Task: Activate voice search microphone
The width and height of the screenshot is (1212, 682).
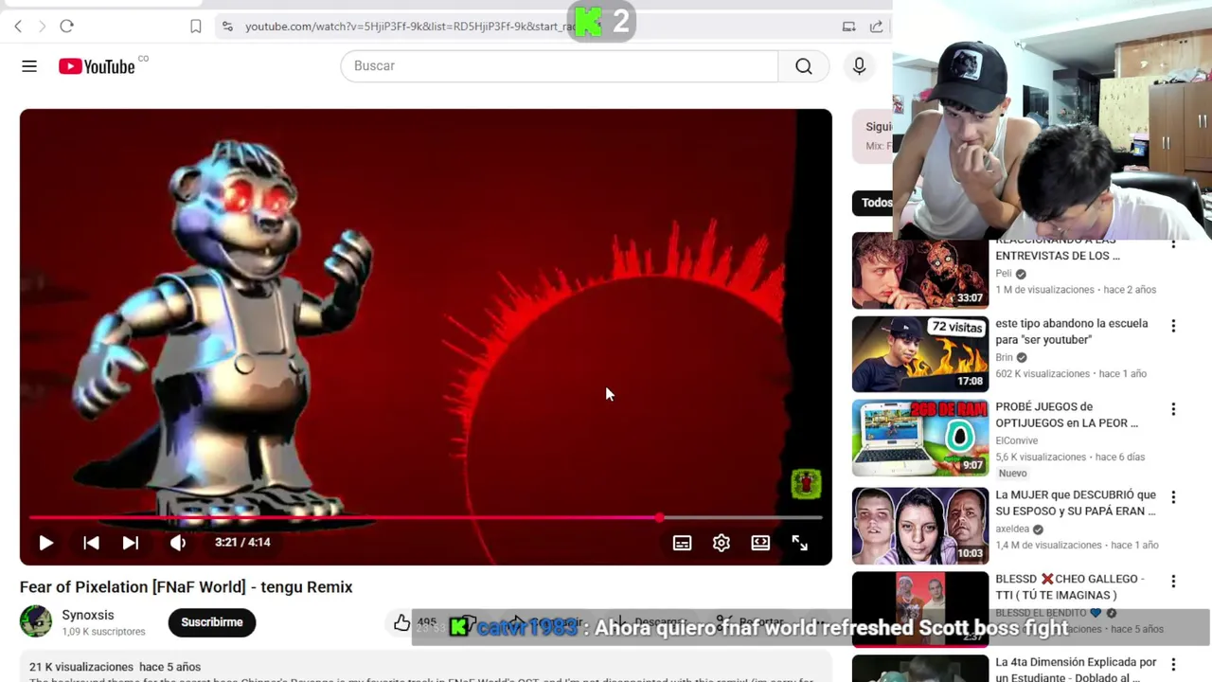Action: click(x=859, y=66)
